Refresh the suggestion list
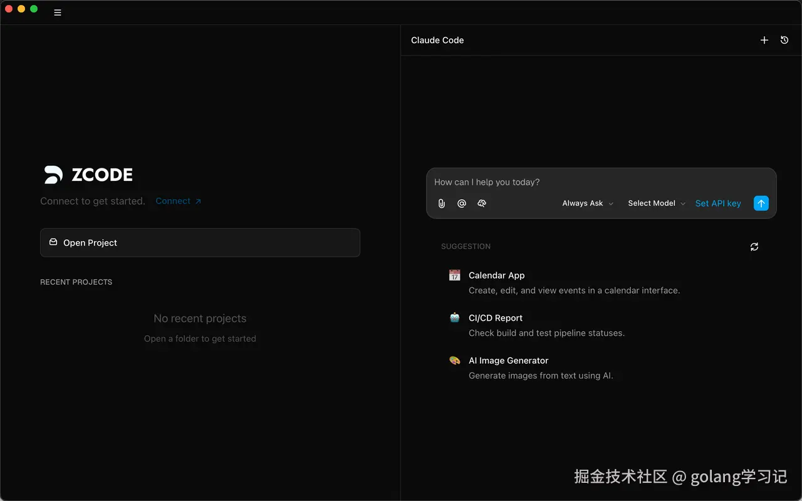 (754, 247)
